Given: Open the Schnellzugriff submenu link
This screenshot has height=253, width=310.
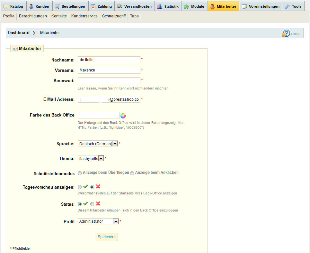Looking at the screenshot, I should [114, 16].
